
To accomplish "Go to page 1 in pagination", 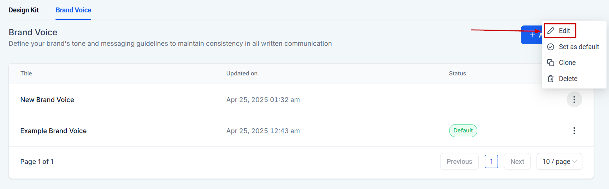I will 491,162.
